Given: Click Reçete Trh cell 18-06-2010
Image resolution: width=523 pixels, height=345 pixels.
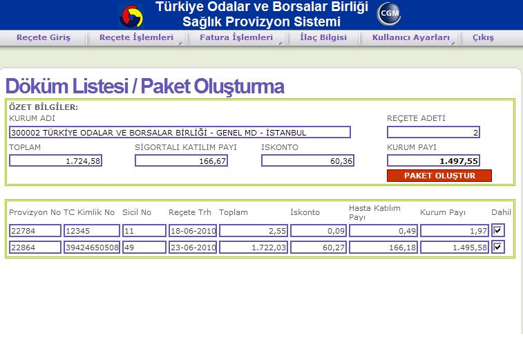Looking at the screenshot, I should 193,230.
